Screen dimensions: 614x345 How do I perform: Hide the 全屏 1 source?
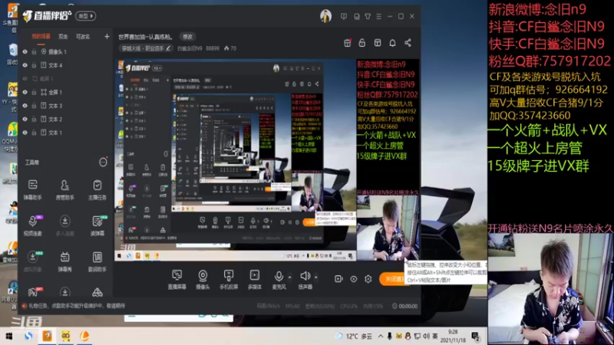tap(25, 92)
